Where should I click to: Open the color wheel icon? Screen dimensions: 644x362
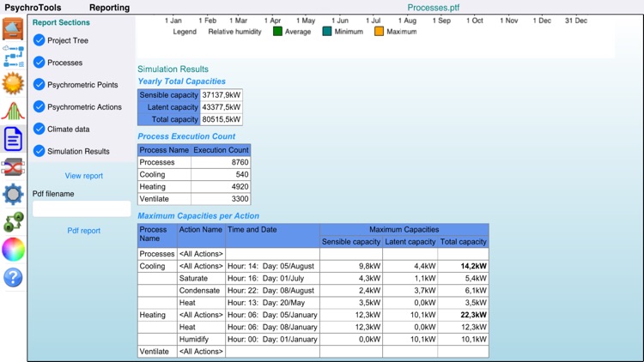pos(13,250)
